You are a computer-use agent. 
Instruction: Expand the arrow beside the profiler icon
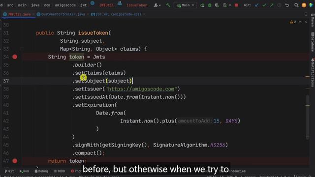click(230, 5)
